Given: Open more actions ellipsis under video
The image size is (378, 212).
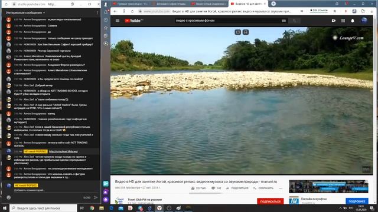Looking at the screenshot, I should [281, 188].
